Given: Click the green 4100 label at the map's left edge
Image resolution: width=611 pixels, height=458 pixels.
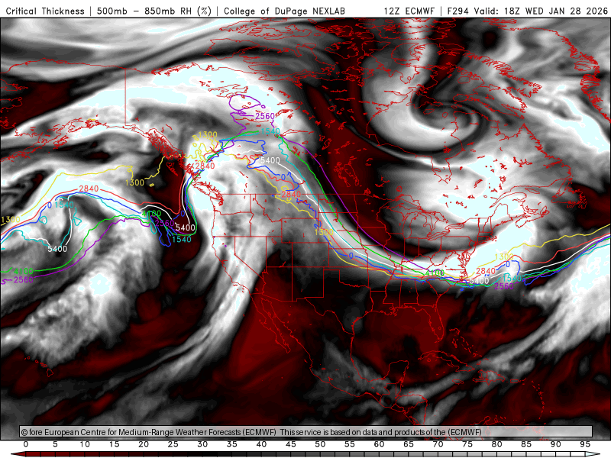Looking at the screenshot, I should (23, 272).
